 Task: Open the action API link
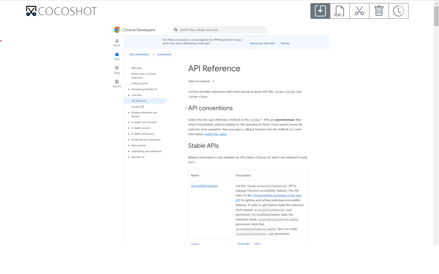pos(195,244)
